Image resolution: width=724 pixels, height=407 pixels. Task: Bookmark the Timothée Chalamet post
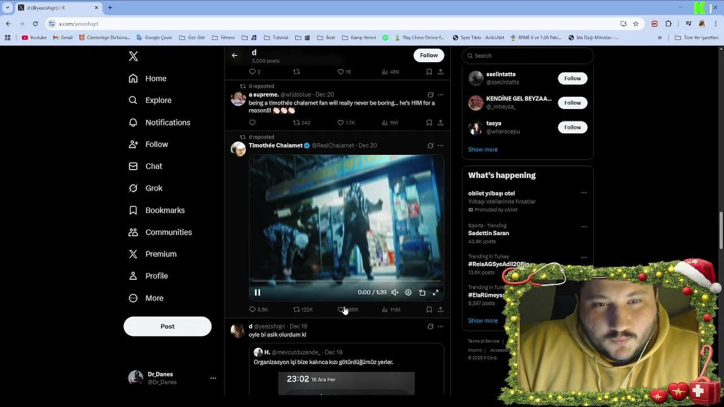click(429, 309)
